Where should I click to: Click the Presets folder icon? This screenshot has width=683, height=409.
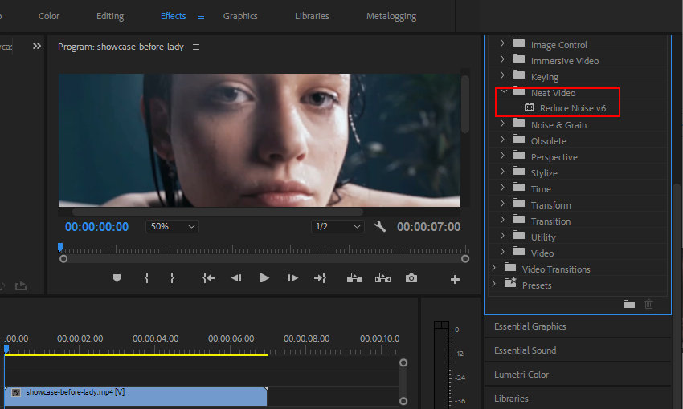[510, 282]
